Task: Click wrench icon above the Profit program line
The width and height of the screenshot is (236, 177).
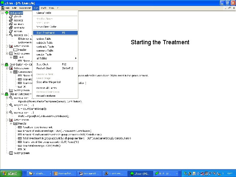Action: 11,112
